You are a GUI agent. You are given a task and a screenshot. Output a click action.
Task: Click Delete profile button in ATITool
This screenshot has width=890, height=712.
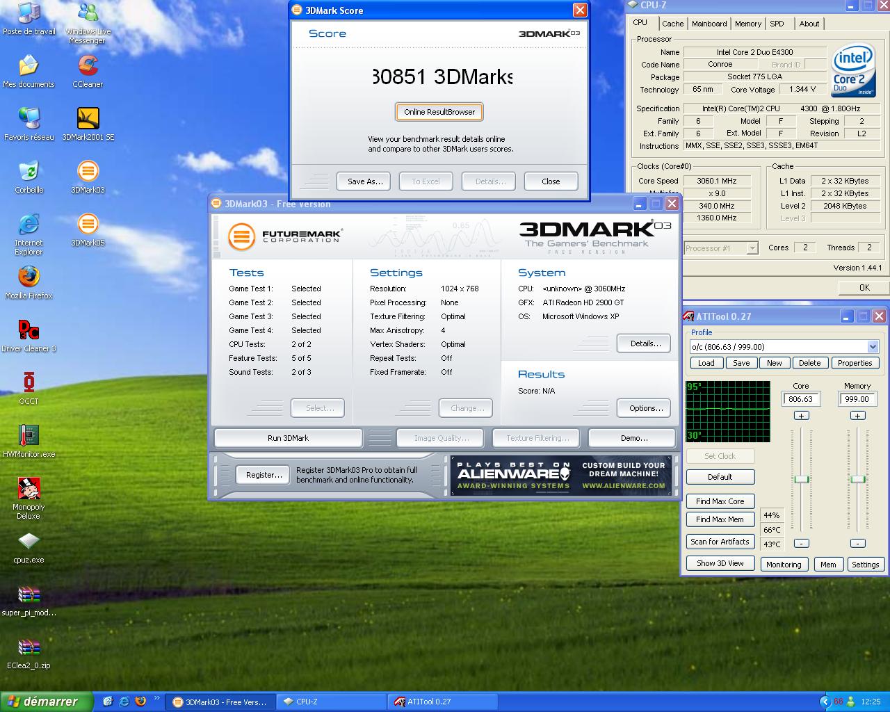pyautogui.click(x=810, y=363)
